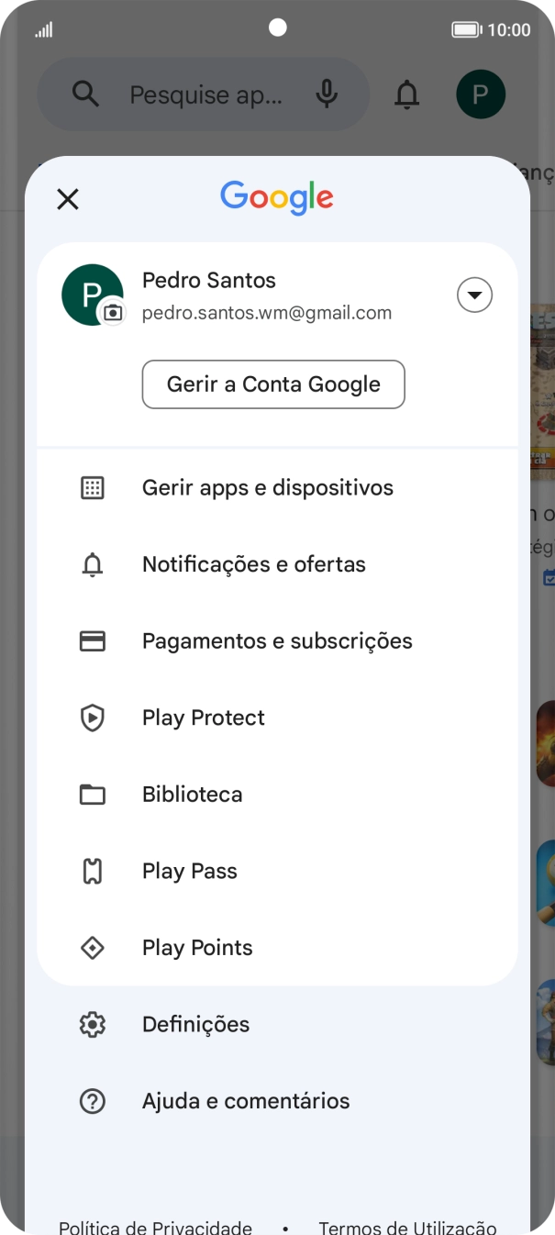The image size is (555, 1235).
Task: Tap the notifications bell near the search bar
Action: [407, 94]
